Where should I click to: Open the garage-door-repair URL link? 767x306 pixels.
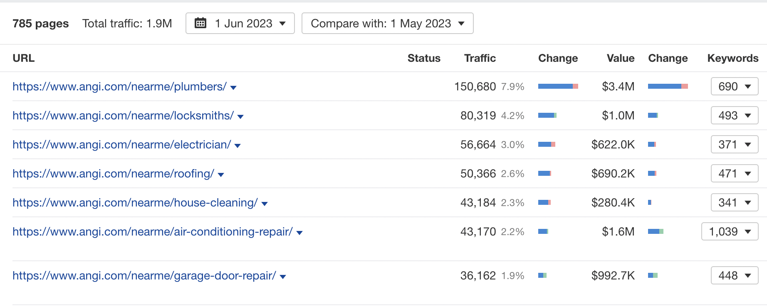[144, 276]
